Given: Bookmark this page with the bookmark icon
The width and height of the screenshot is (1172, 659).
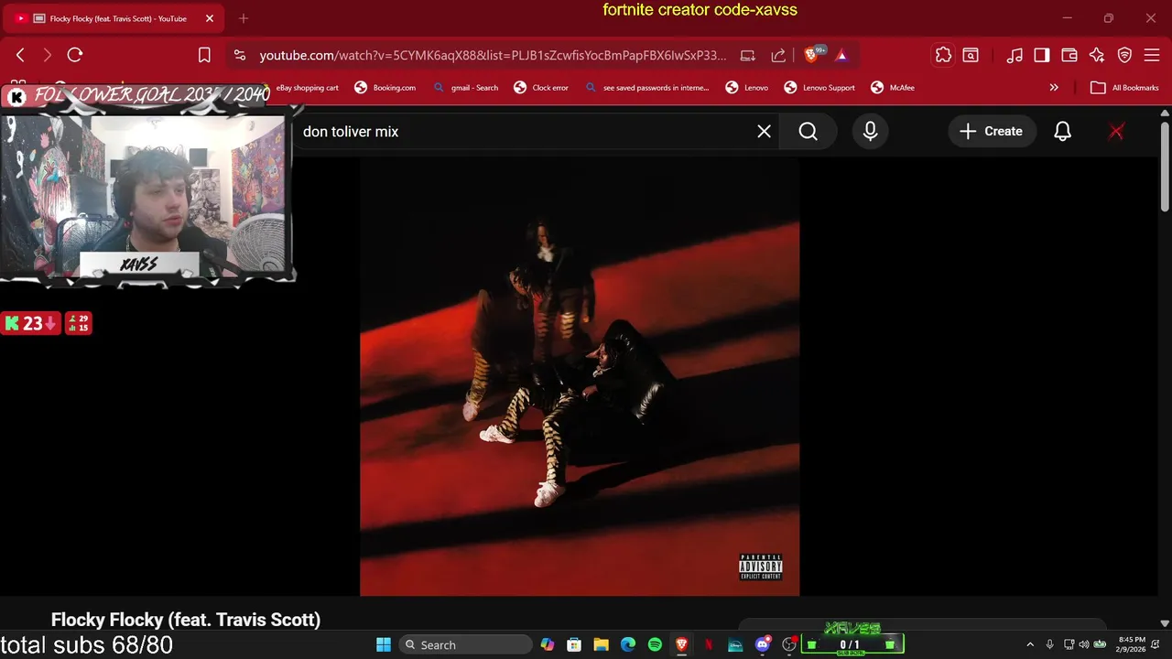Looking at the screenshot, I should click(205, 55).
